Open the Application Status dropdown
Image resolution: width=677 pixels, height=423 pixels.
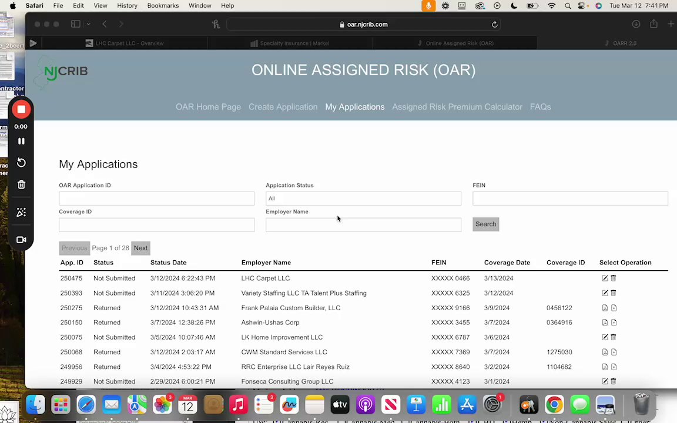363,199
